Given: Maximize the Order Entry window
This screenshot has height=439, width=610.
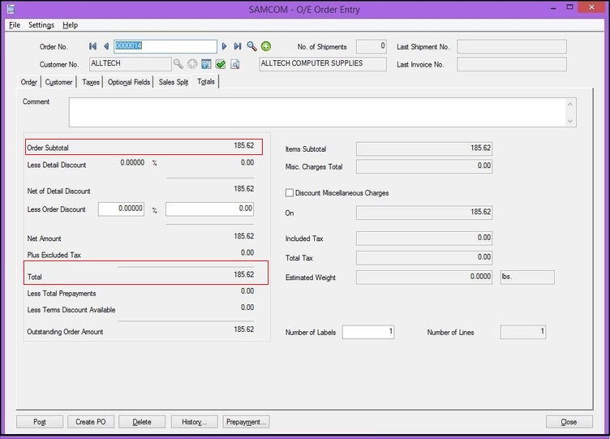Looking at the screenshot, I should pyautogui.click(x=569, y=7).
